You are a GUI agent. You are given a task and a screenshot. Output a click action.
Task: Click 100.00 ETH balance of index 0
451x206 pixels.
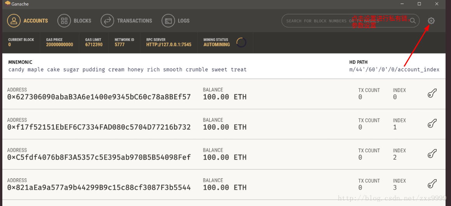click(x=225, y=97)
